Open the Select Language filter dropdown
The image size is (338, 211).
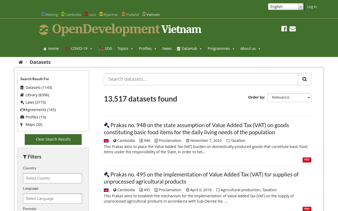click(53, 199)
